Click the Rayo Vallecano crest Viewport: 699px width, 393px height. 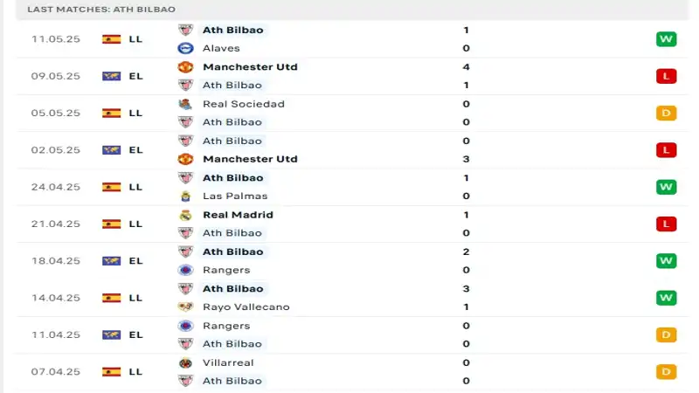[x=185, y=307]
